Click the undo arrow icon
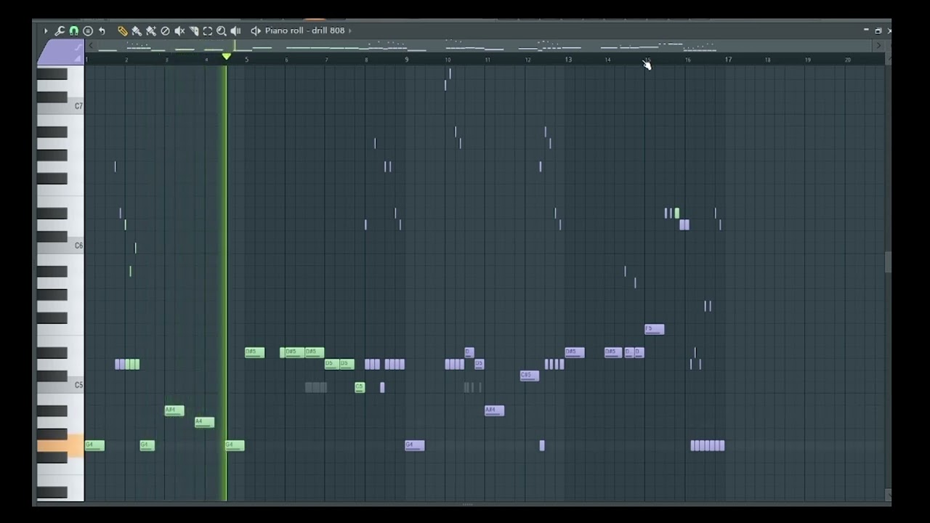Screen dimensions: 930x523 (102, 31)
